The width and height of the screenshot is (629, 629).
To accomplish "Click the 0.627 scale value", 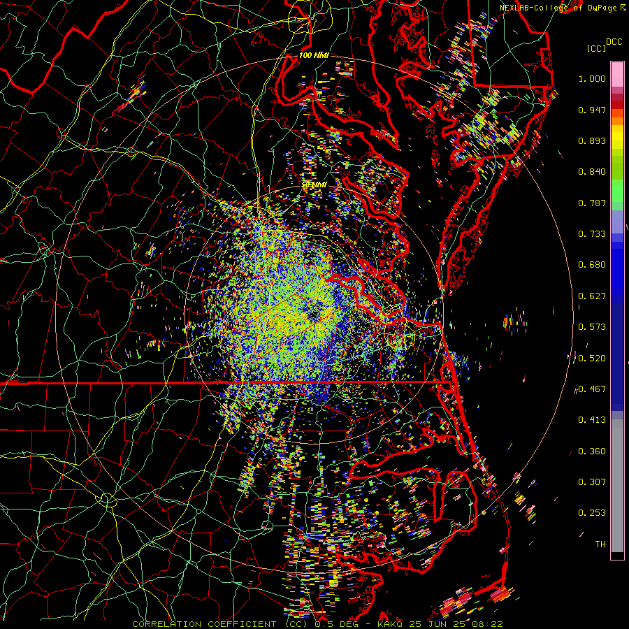I will pos(592,296).
